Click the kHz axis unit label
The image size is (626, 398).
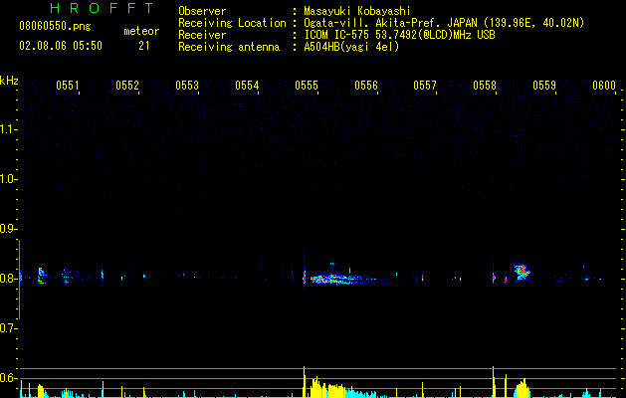(9, 81)
